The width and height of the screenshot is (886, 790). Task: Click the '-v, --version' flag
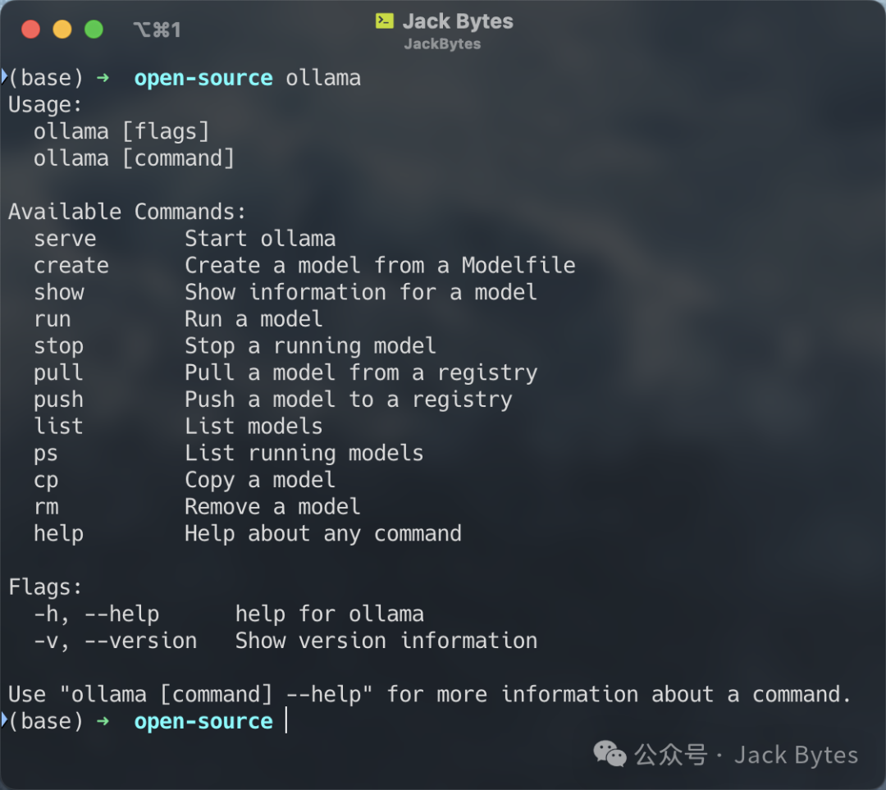point(116,642)
